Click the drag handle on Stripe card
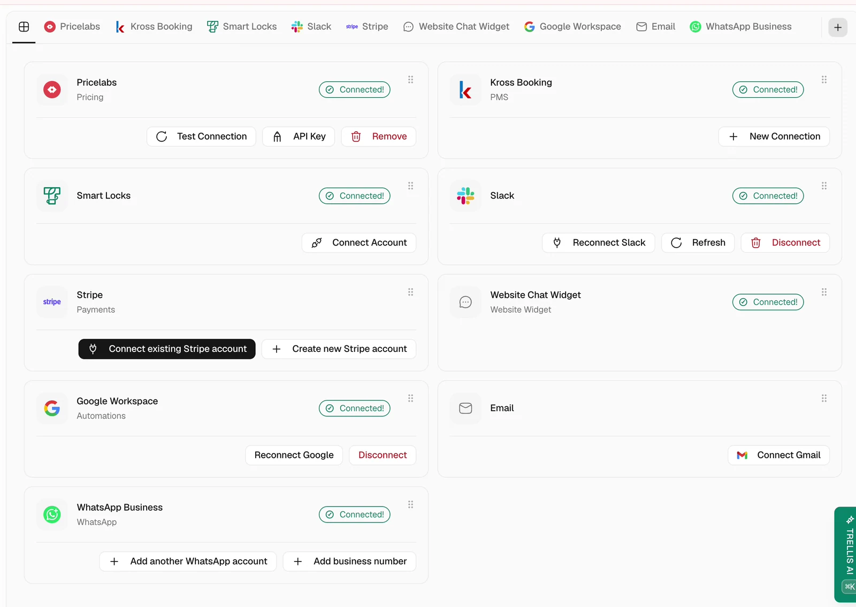The width and height of the screenshot is (856, 607). [x=410, y=292]
